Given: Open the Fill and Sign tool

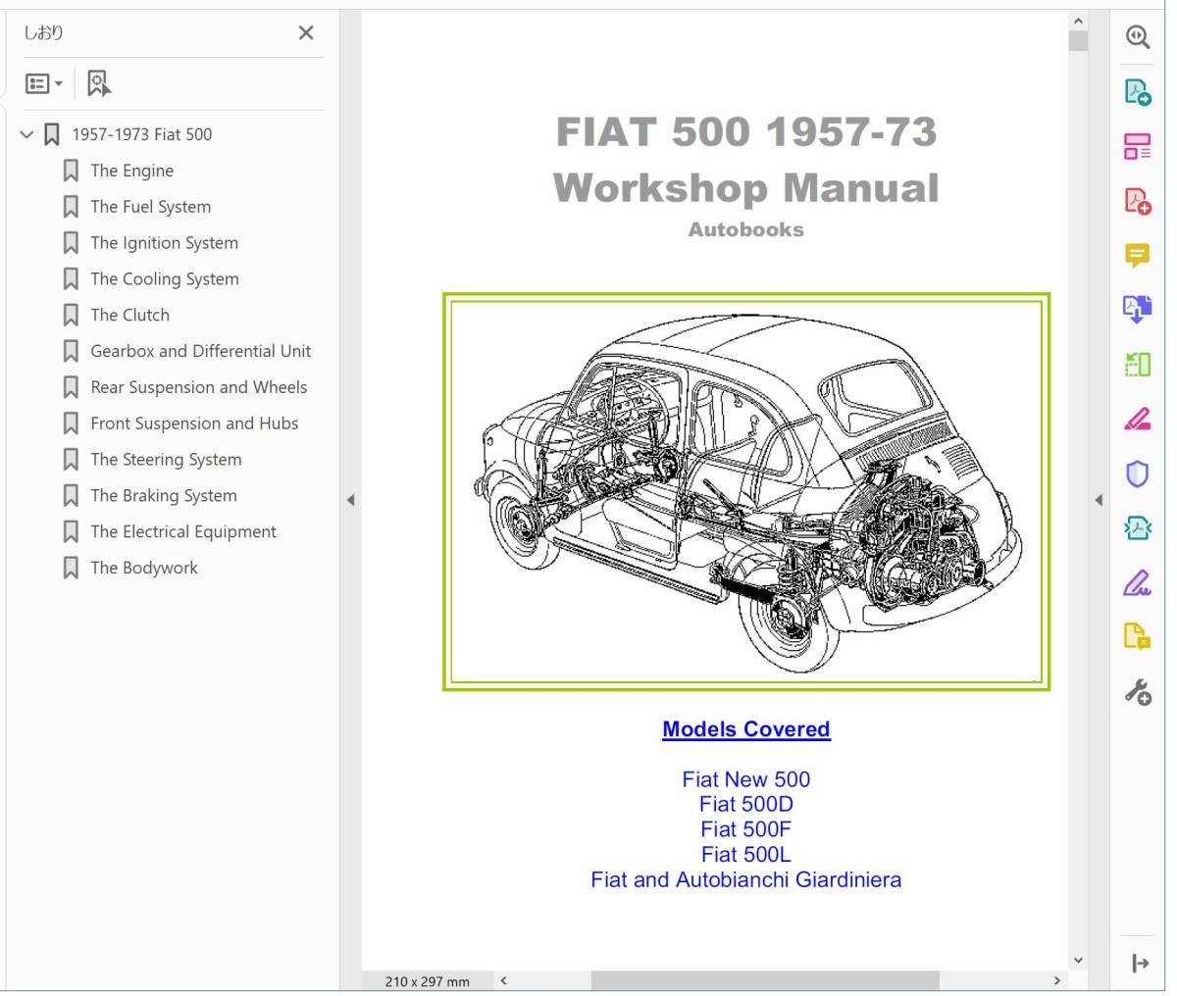Looking at the screenshot, I should (1138, 583).
